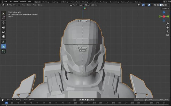Open the Window menu
This screenshot has height=106, width=171.
(x=23, y=2)
